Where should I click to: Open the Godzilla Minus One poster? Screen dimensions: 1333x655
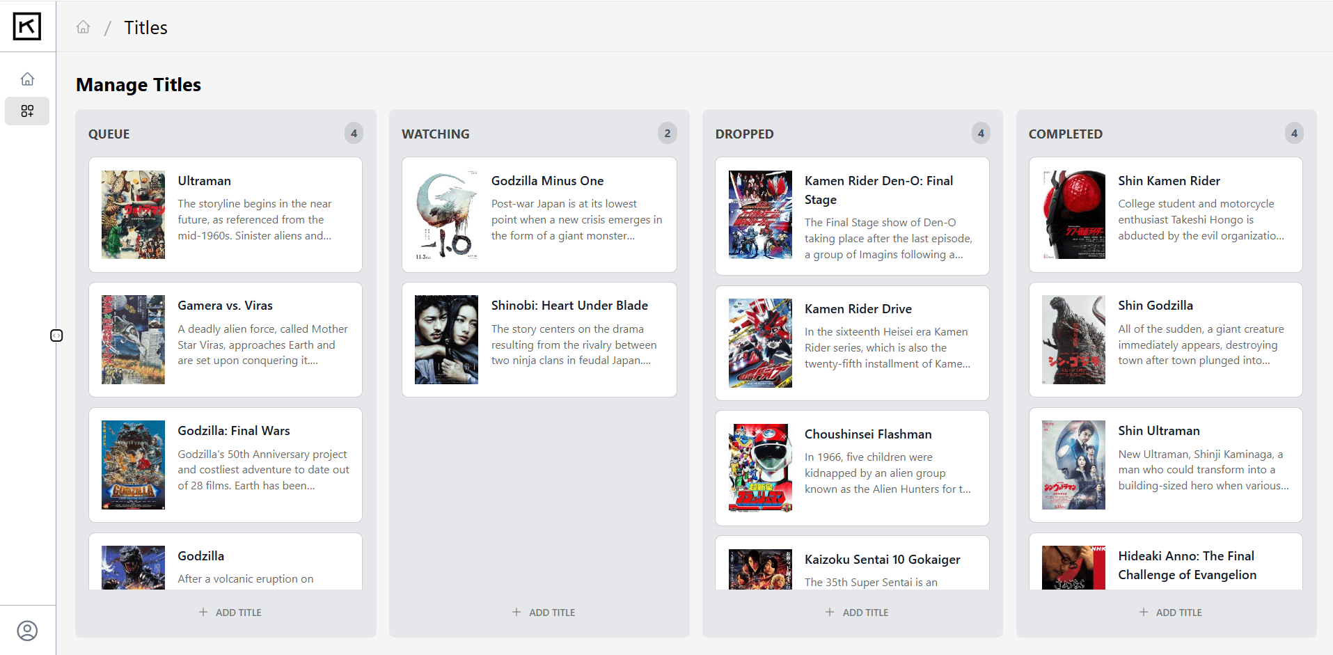click(446, 214)
